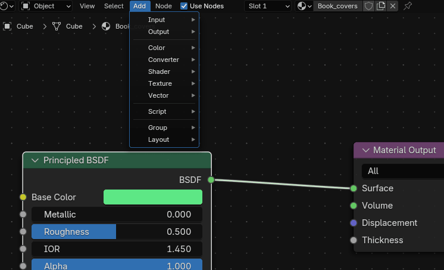Viewport: 444px width, 270px height.
Task: Toggle the pin icon in header
Action: (x=408, y=6)
